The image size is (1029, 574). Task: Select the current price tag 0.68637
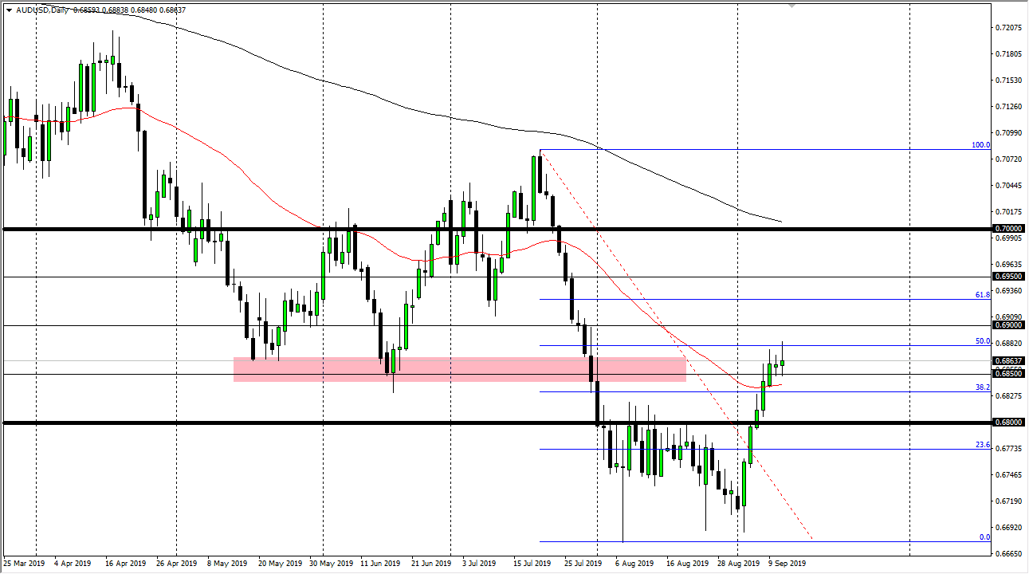coord(1008,361)
